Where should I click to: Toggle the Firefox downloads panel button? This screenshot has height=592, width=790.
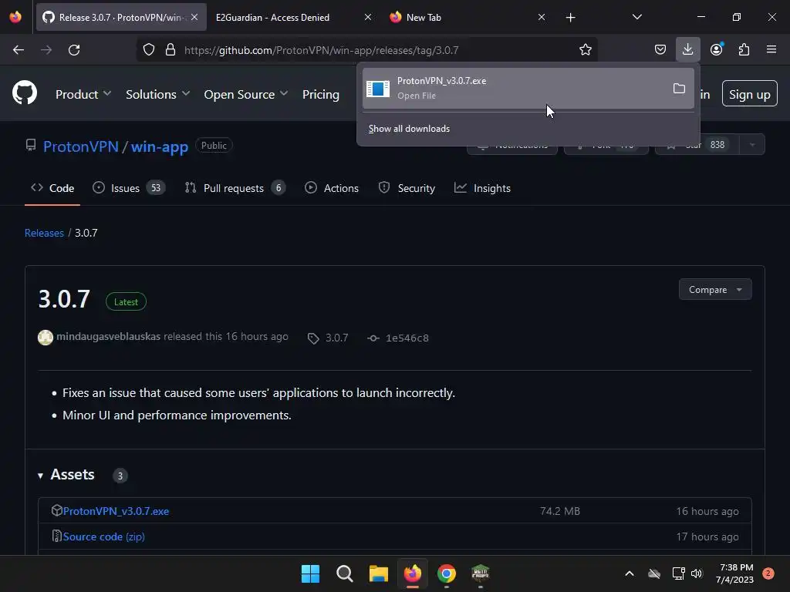tap(687, 50)
